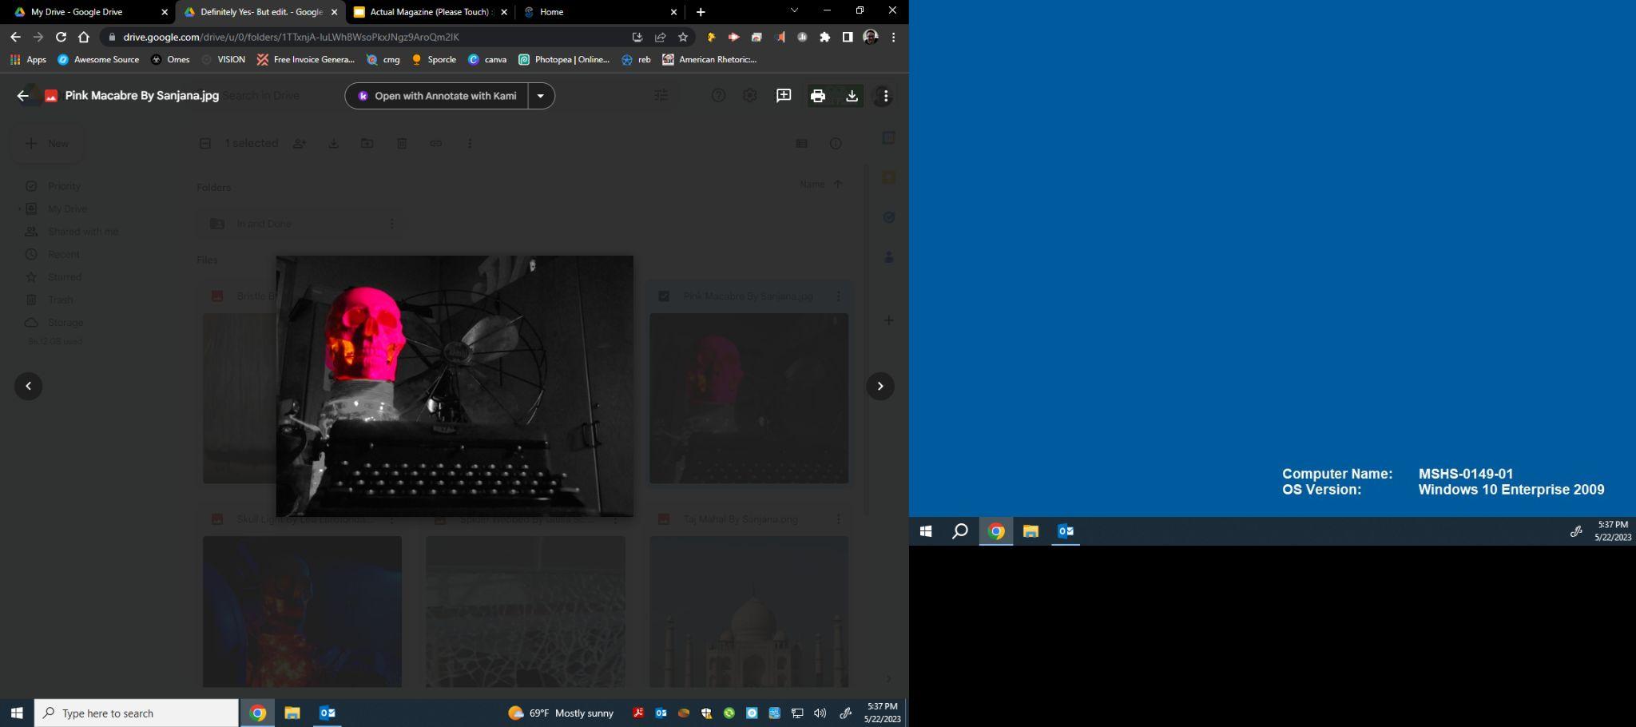Switch to the Home browser tab
Image resolution: width=1636 pixels, height=727 pixels.
551,12
